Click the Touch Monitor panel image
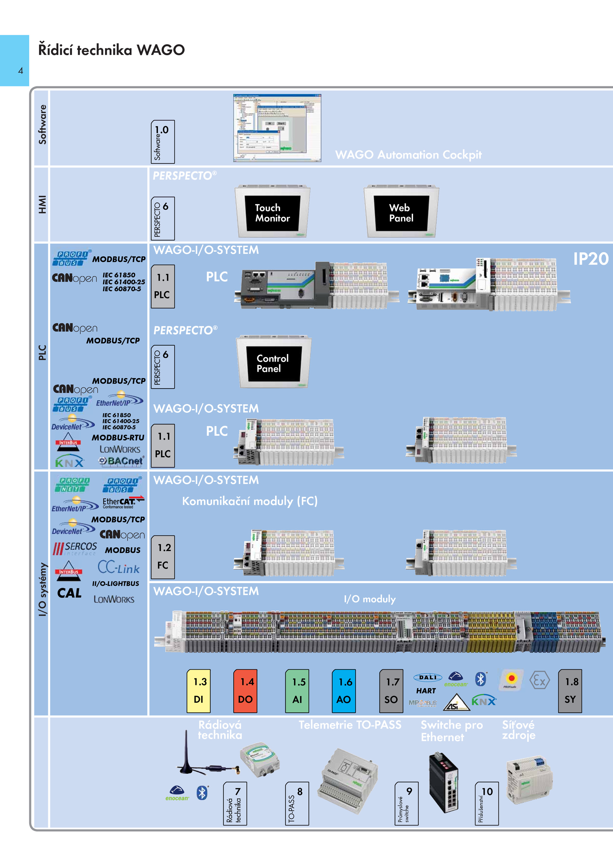 272,211
